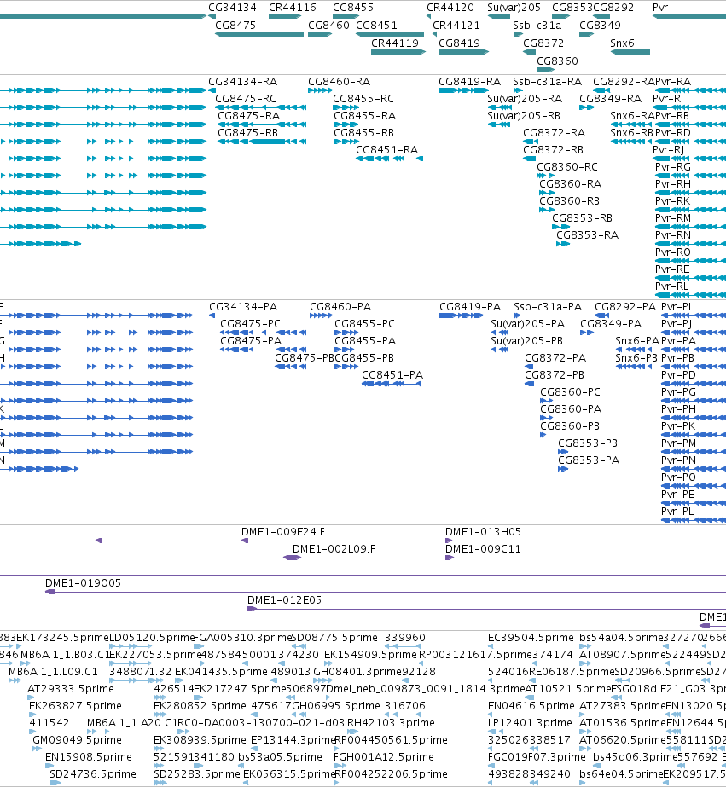
Task: Open the GM09049.5prime EST label
Action: pos(77,740)
